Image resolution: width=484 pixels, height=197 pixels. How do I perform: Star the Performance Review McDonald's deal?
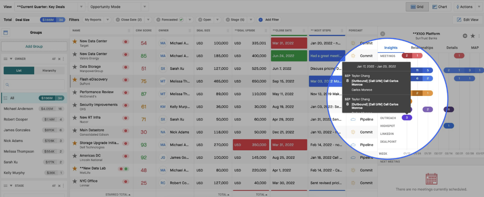pyautogui.click(x=75, y=93)
